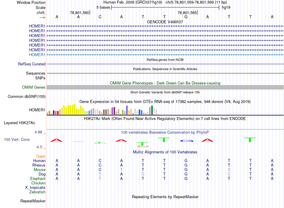Click the GENCODE V49lift37 track title
Image resolution: width=284 pixels, height=208 pixels.
pos(165,22)
